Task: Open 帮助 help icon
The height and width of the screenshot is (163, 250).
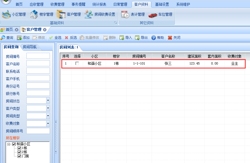Action: coord(154,38)
